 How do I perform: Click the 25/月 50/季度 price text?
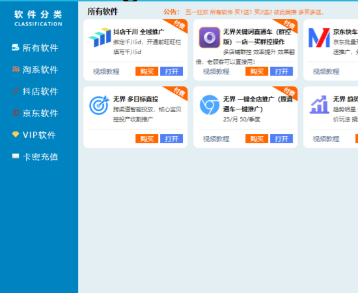241,119
